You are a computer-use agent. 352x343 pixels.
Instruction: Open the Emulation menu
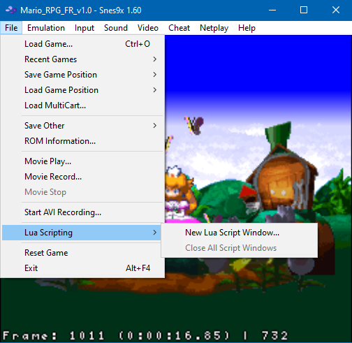46,28
